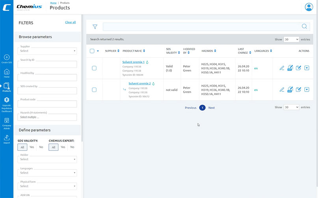Set SDS Validity filter to Yes

click(32, 147)
